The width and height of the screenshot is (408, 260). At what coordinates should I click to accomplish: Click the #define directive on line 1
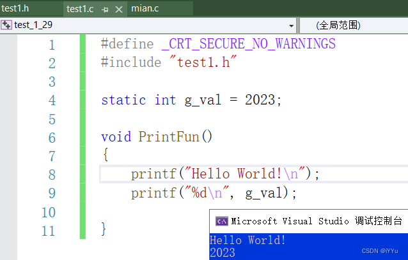(127, 43)
